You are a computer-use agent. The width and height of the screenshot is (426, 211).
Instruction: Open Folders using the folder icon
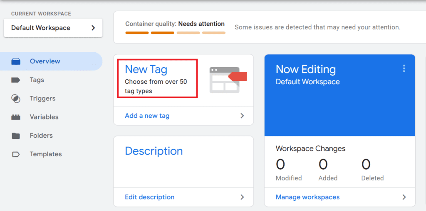[x=16, y=136]
